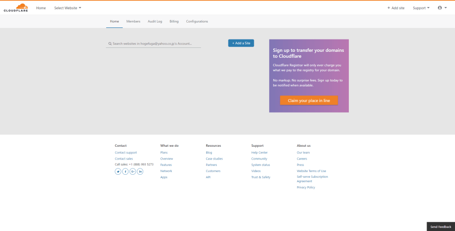455x231 pixels.
Task: Open the Google Plus social icon
Action: pos(132,172)
